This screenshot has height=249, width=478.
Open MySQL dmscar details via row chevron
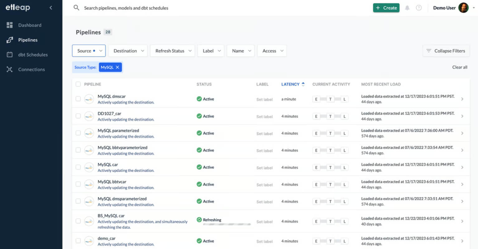click(x=462, y=99)
